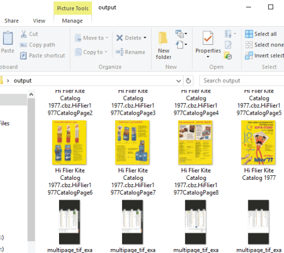
Task: Select the HiFlier1977CatalogPage8 thumbnail
Action: coord(195,142)
